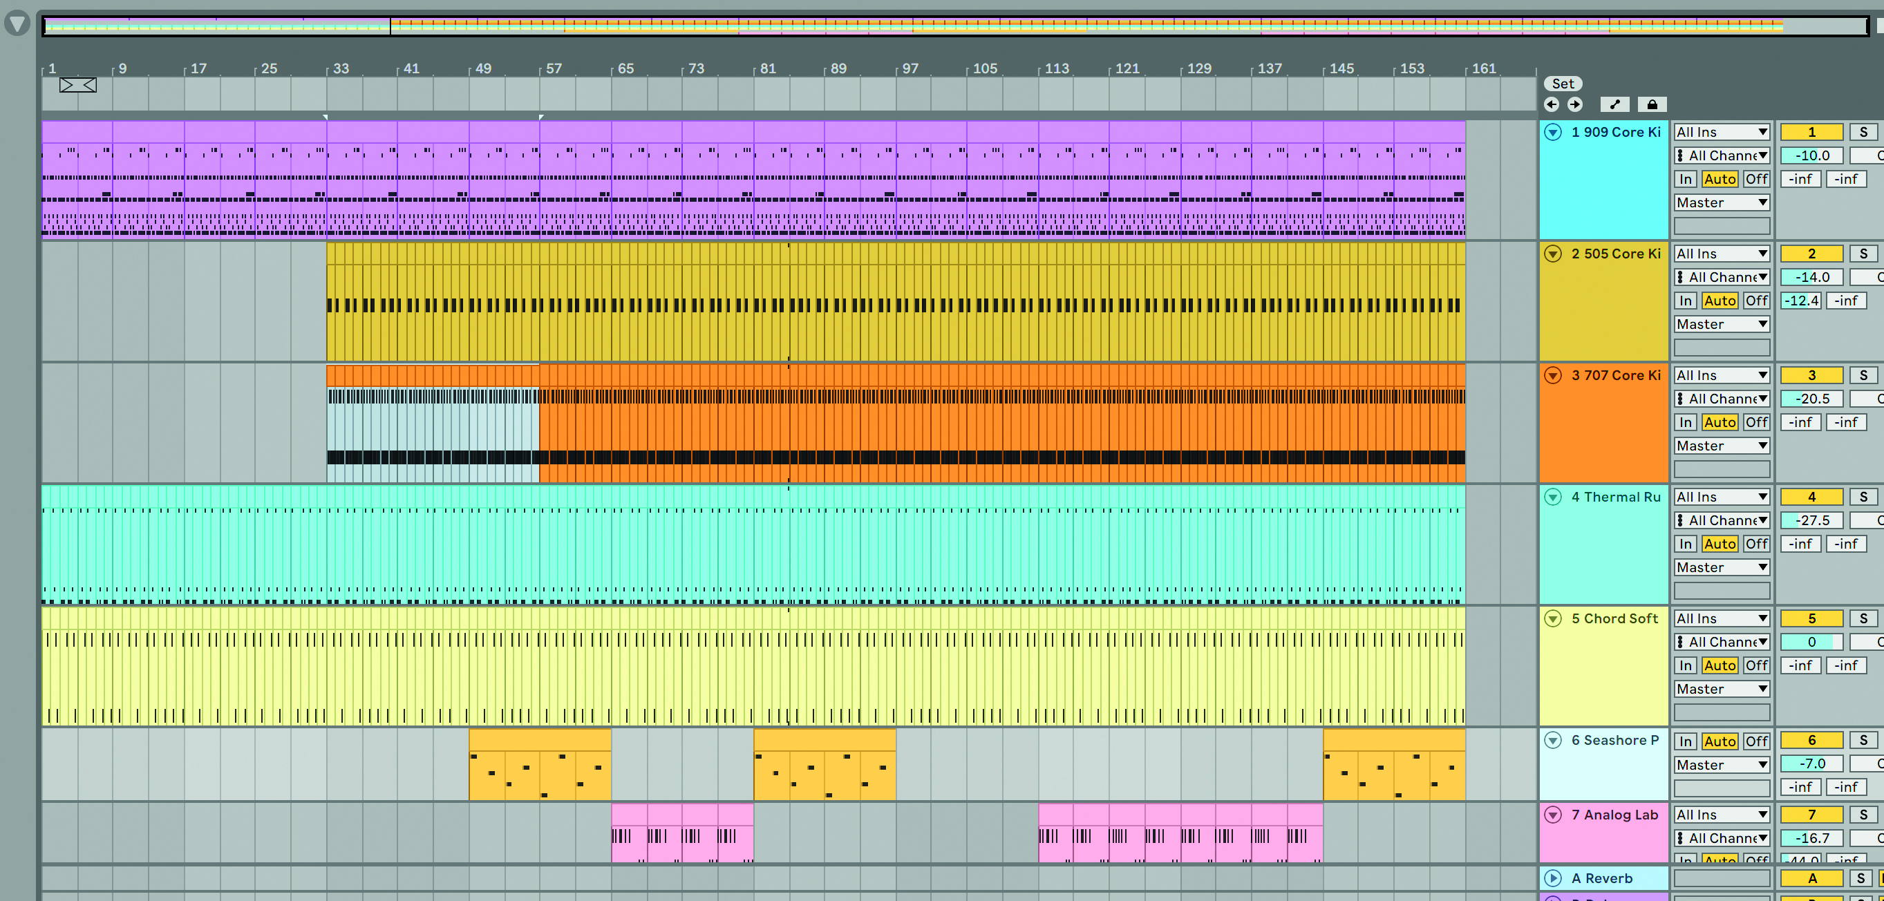Toggle track 2 activator button
Image resolution: width=1884 pixels, height=901 pixels.
pos(1811,254)
